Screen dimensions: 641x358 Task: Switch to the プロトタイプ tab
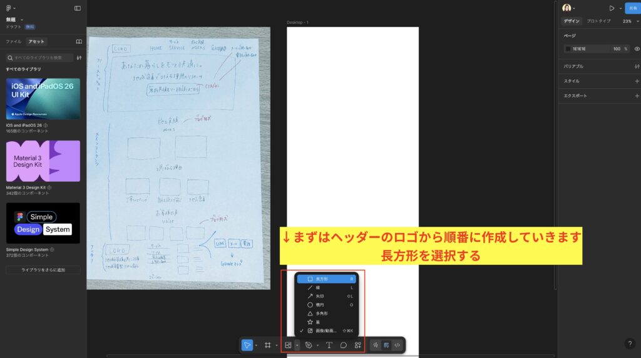click(598, 21)
